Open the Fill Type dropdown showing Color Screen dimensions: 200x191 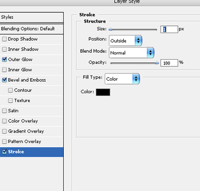point(122,79)
